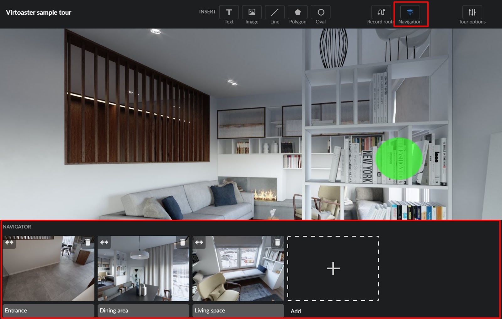Click reorder arrows on Entrance thumbnail
Image resolution: width=502 pixels, height=319 pixels.
pos(9,242)
